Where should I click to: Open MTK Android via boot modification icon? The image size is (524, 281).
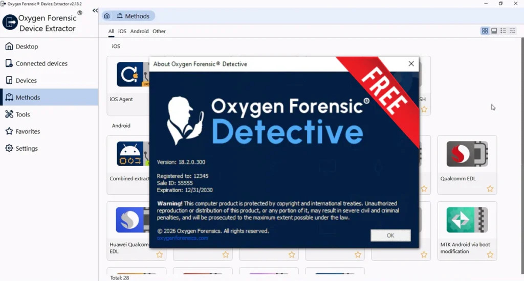(467, 220)
